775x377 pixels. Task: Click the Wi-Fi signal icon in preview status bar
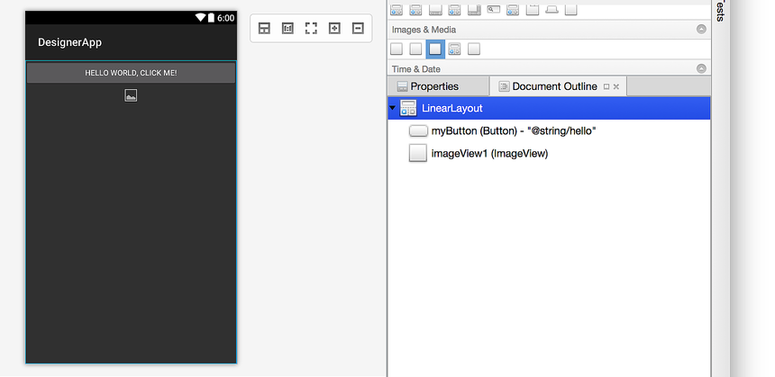pyautogui.click(x=200, y=18)
